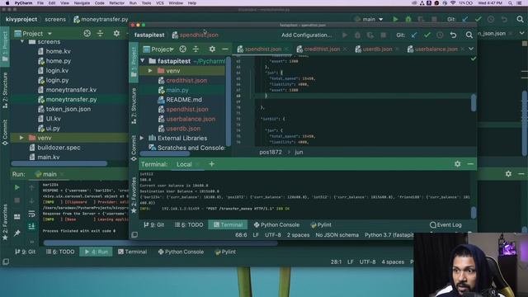528x297 pixels.
Task: Open search magnifier in fastapitest window
Action: (469, 35)
